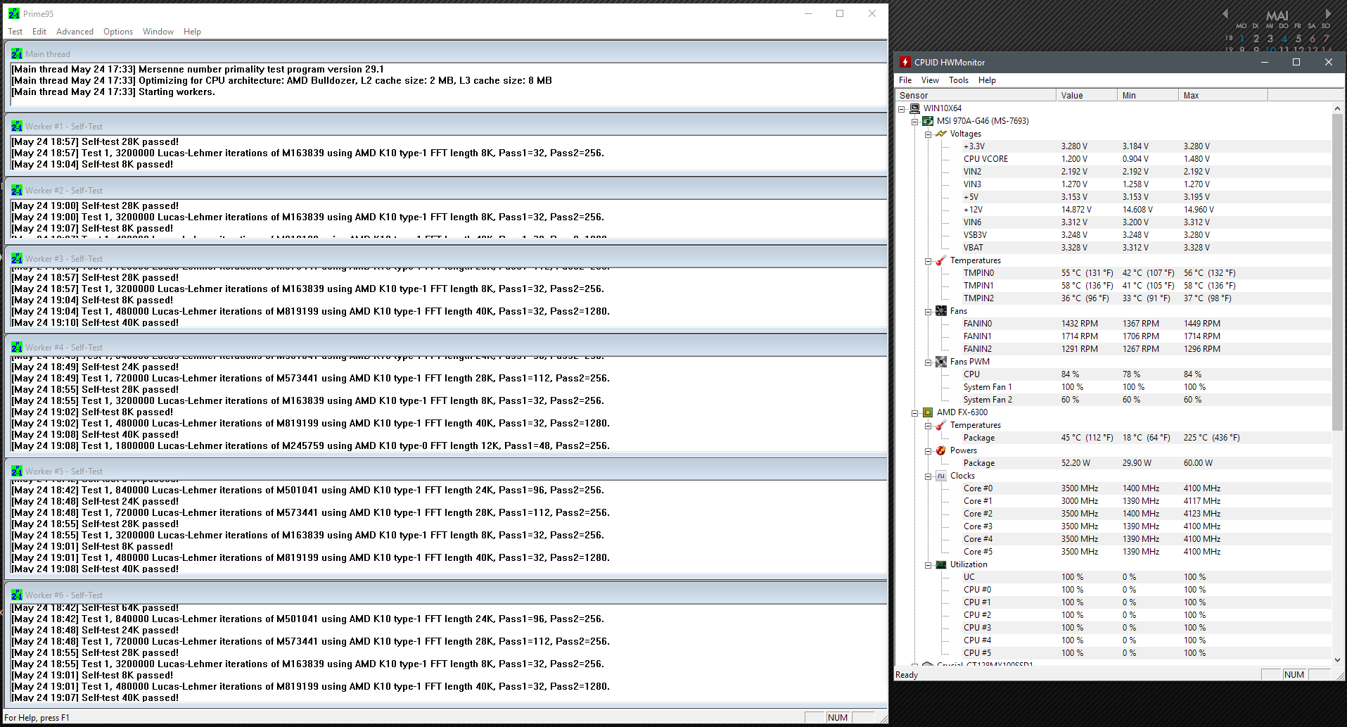Collapse the motherboard Temperatures section

point(928,261)
